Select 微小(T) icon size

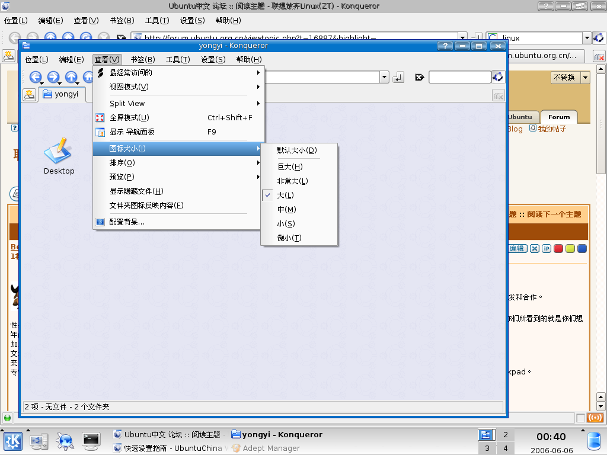(299, 238)
